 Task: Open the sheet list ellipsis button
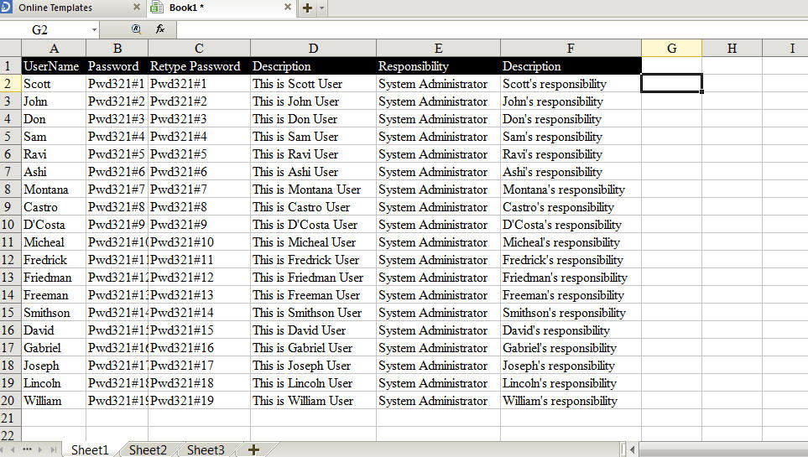(27, 449)
